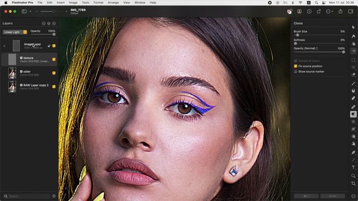
Task: Toggle visibility checkbox of Image Layer
Action: click(x=54, y=46)
